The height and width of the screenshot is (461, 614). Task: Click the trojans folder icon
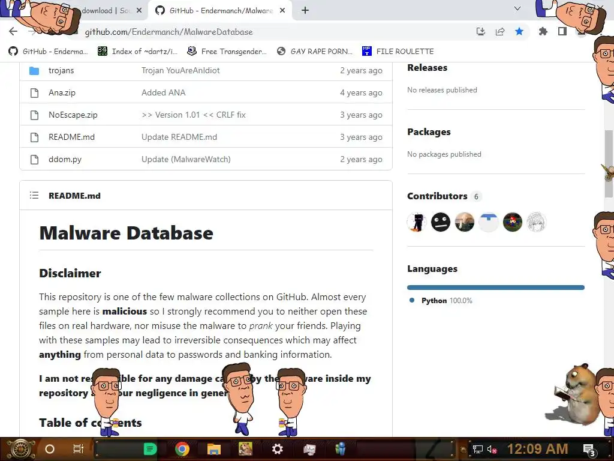click(34, 71)
